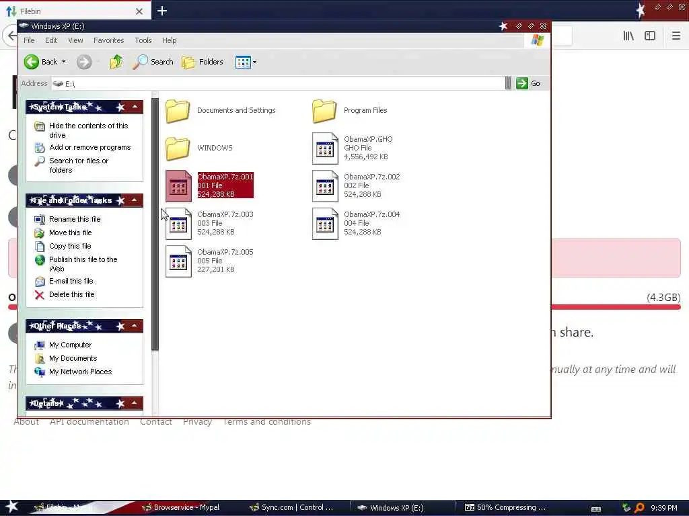Open the Edit menu
This screenshot has height=516, width=689.
click(51, 40)
